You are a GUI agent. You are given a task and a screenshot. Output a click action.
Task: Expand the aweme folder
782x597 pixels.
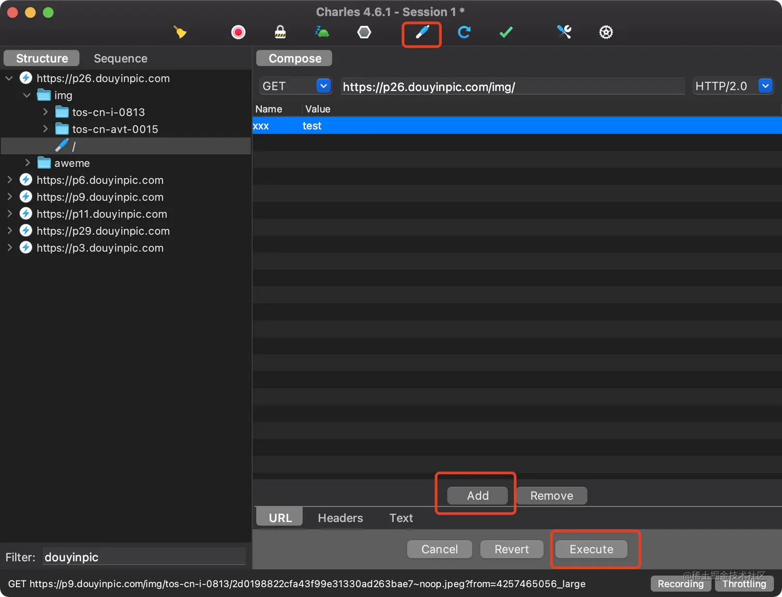(x=27, y=163)
